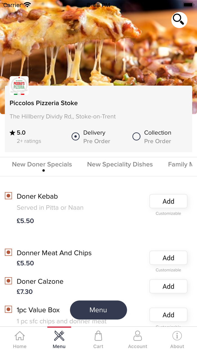Image resolution: width=197 pixels, height=350 pixels.
Task: Click the Piccolo's Pizzeria logo
Action: tap(19, 86)
